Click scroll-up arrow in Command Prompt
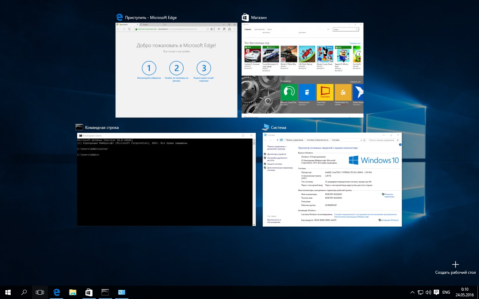479x299 pixels. click(x=254, y=140)
